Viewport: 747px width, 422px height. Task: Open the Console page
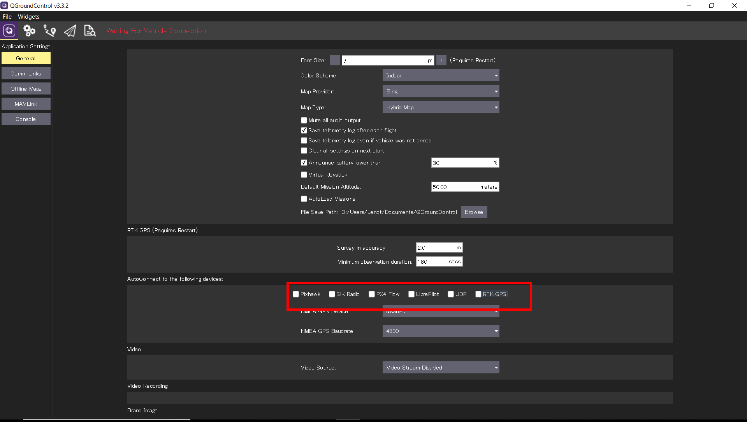click(26, 119)
